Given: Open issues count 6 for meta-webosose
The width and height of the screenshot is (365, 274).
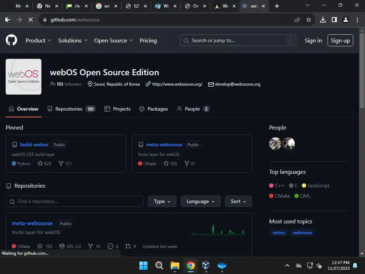Looking at the screenshot, I should (x=113, y=246).
